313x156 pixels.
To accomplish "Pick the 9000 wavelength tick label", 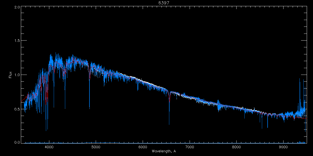I will coord(284,147).
